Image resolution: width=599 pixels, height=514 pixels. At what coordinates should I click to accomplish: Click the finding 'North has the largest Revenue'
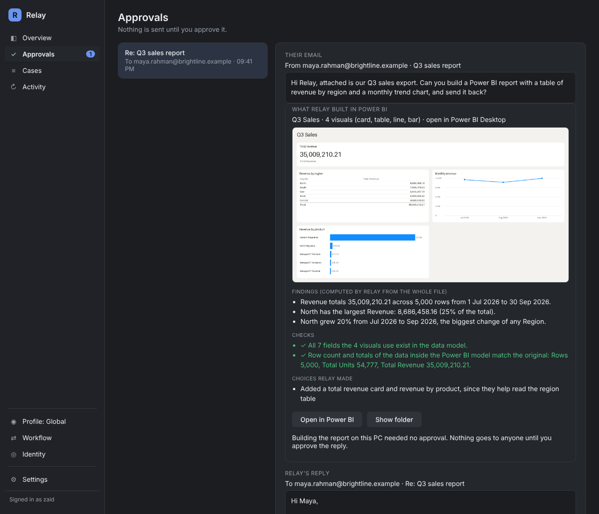(x=398, y=312)
